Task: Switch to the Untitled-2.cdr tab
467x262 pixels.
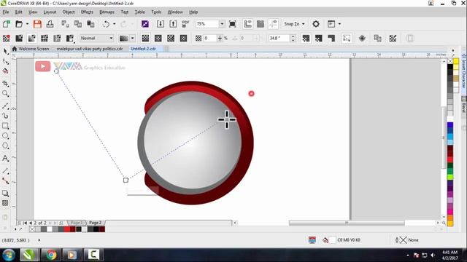Action: 143,49
